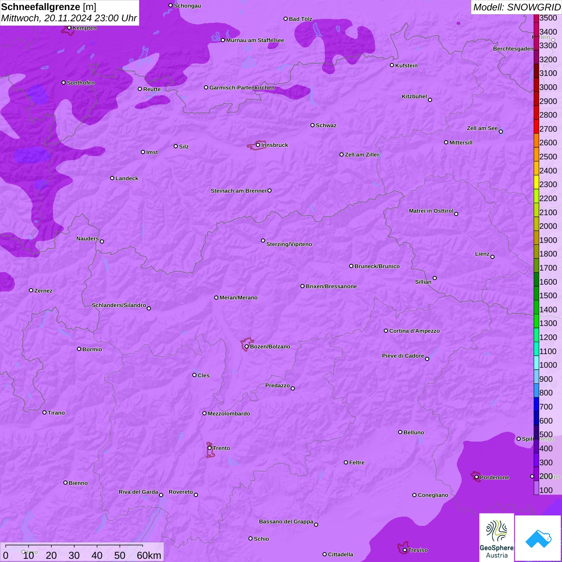Click the Lienz location marker
Screen dimensions: 562x562
click(x=493, y=257)
